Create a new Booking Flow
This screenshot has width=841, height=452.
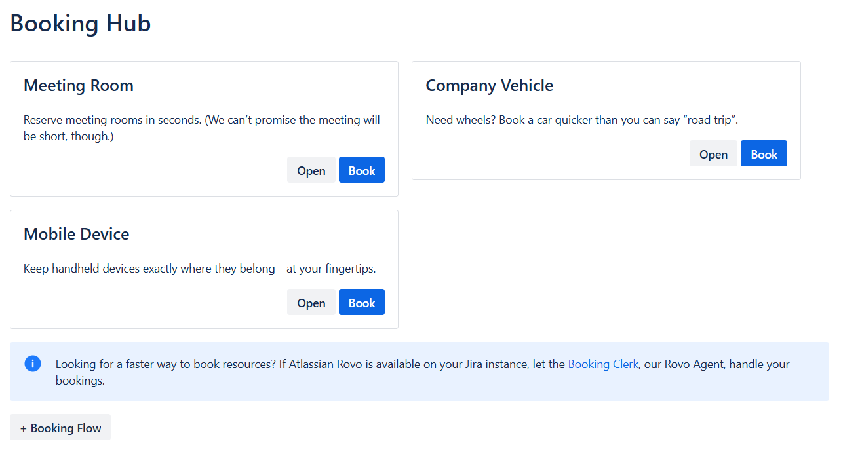[60, 427]
